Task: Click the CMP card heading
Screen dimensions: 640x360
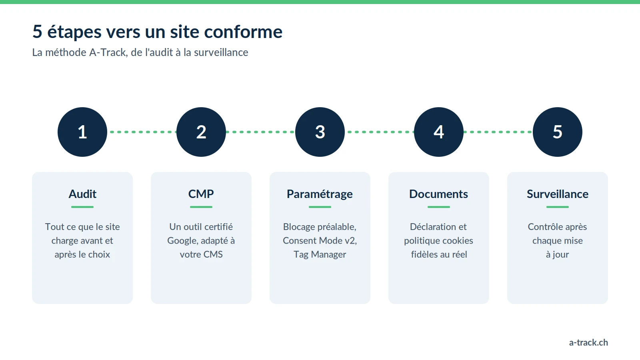Action: (x=201, y=194)
